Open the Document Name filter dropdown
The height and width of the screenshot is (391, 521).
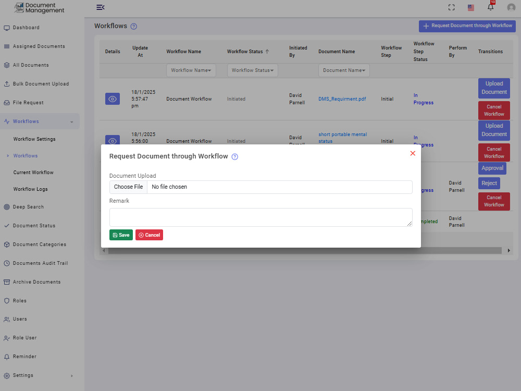[344, 70]
